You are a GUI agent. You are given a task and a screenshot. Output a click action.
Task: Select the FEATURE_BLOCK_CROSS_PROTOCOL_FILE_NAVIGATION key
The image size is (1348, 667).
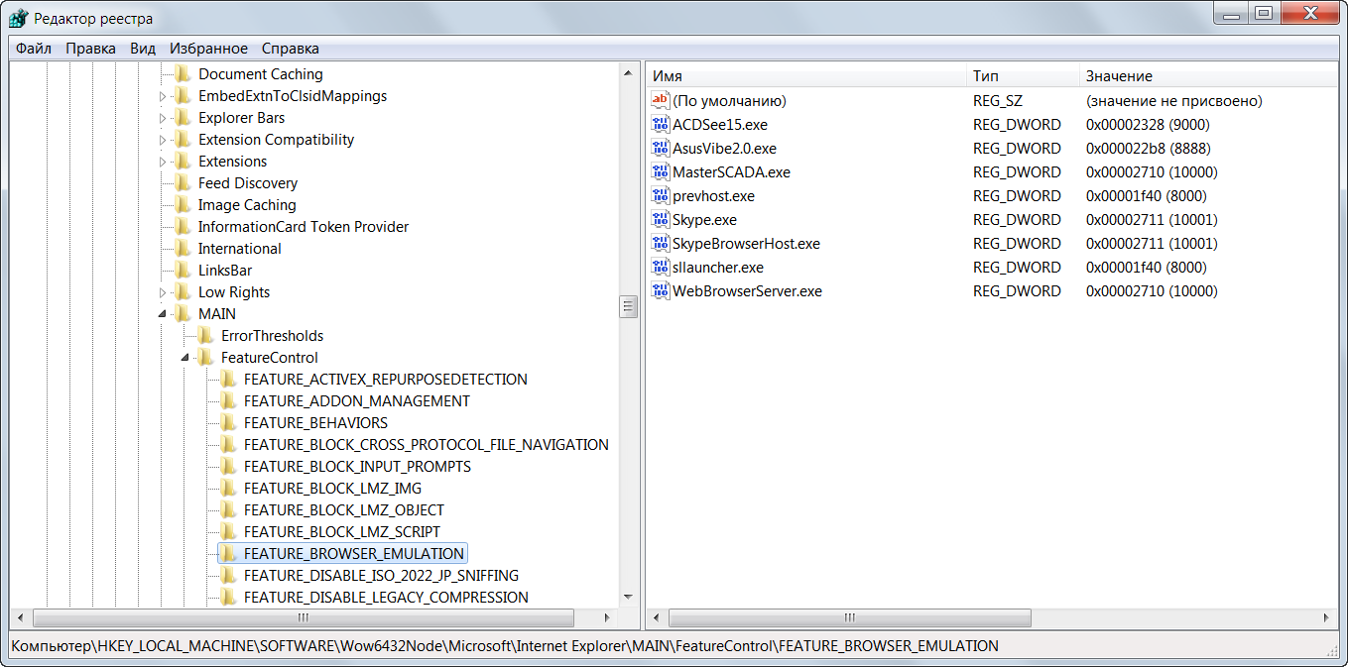coord(427,444)
